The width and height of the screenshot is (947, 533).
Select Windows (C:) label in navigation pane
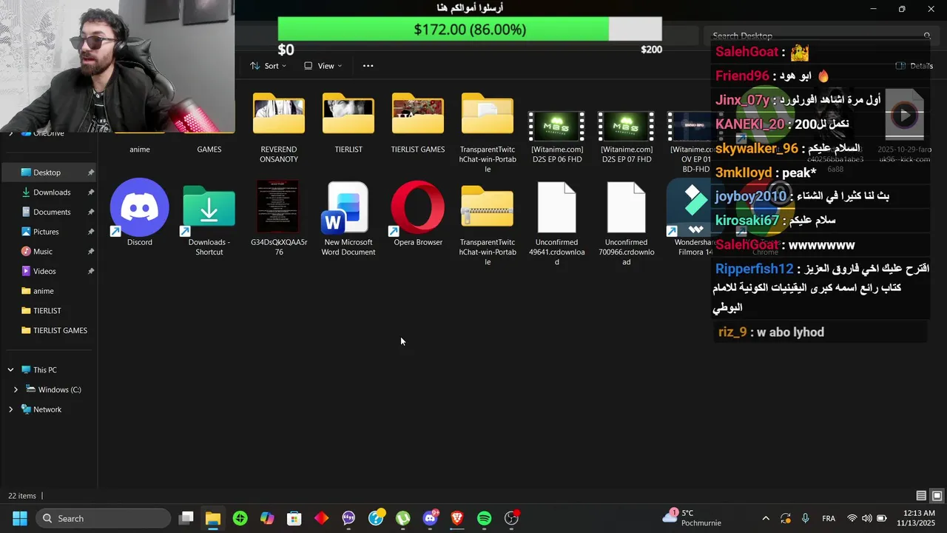click(60, 389)
